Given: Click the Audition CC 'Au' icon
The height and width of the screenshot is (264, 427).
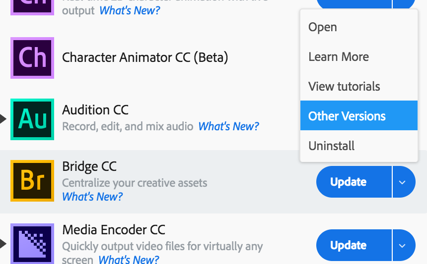Looking at the screenshot, I should (32, 119).
